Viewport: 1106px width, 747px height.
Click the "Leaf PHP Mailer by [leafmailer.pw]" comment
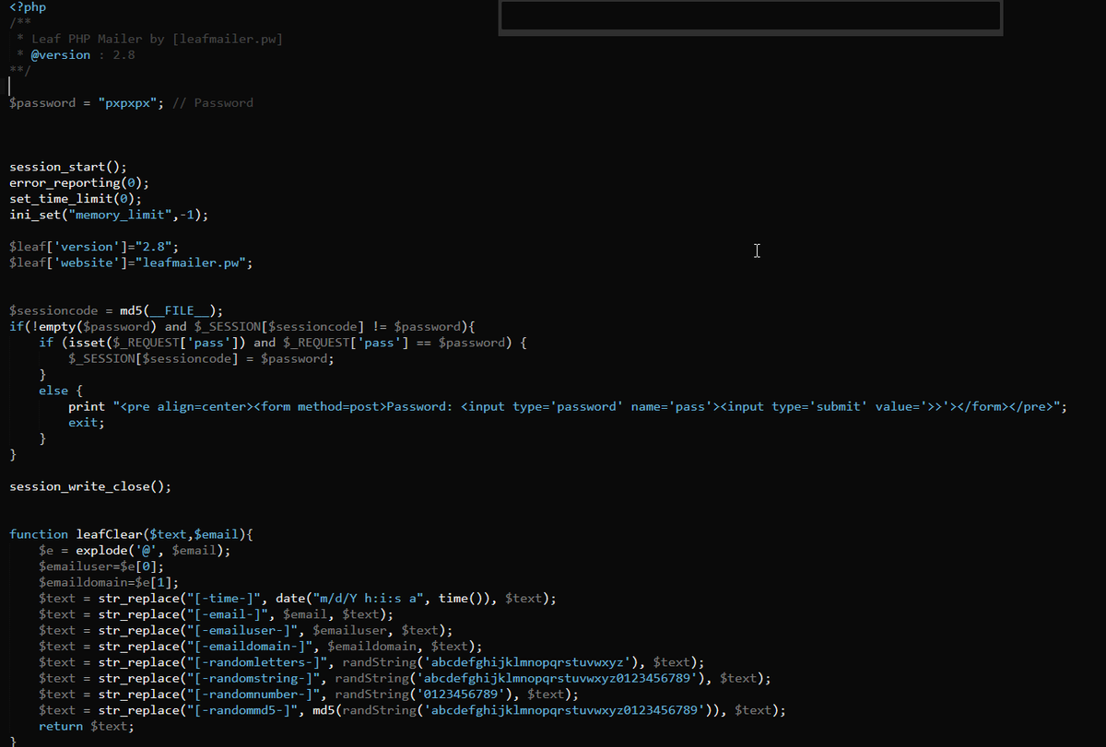157,39
